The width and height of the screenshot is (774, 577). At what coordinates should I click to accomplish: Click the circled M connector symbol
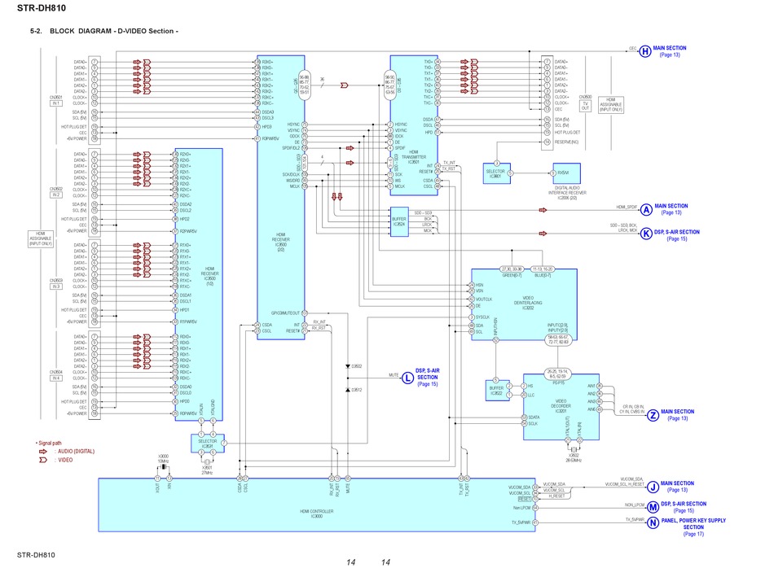pyautogui.click(x=653, y=507)
